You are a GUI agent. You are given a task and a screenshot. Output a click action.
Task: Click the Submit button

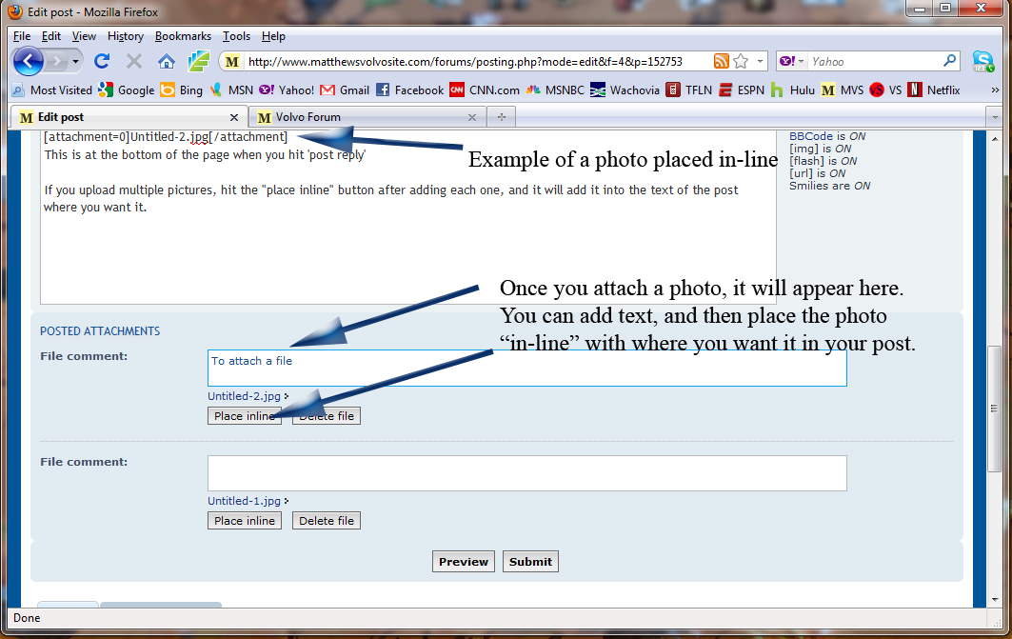pos(530,562)
